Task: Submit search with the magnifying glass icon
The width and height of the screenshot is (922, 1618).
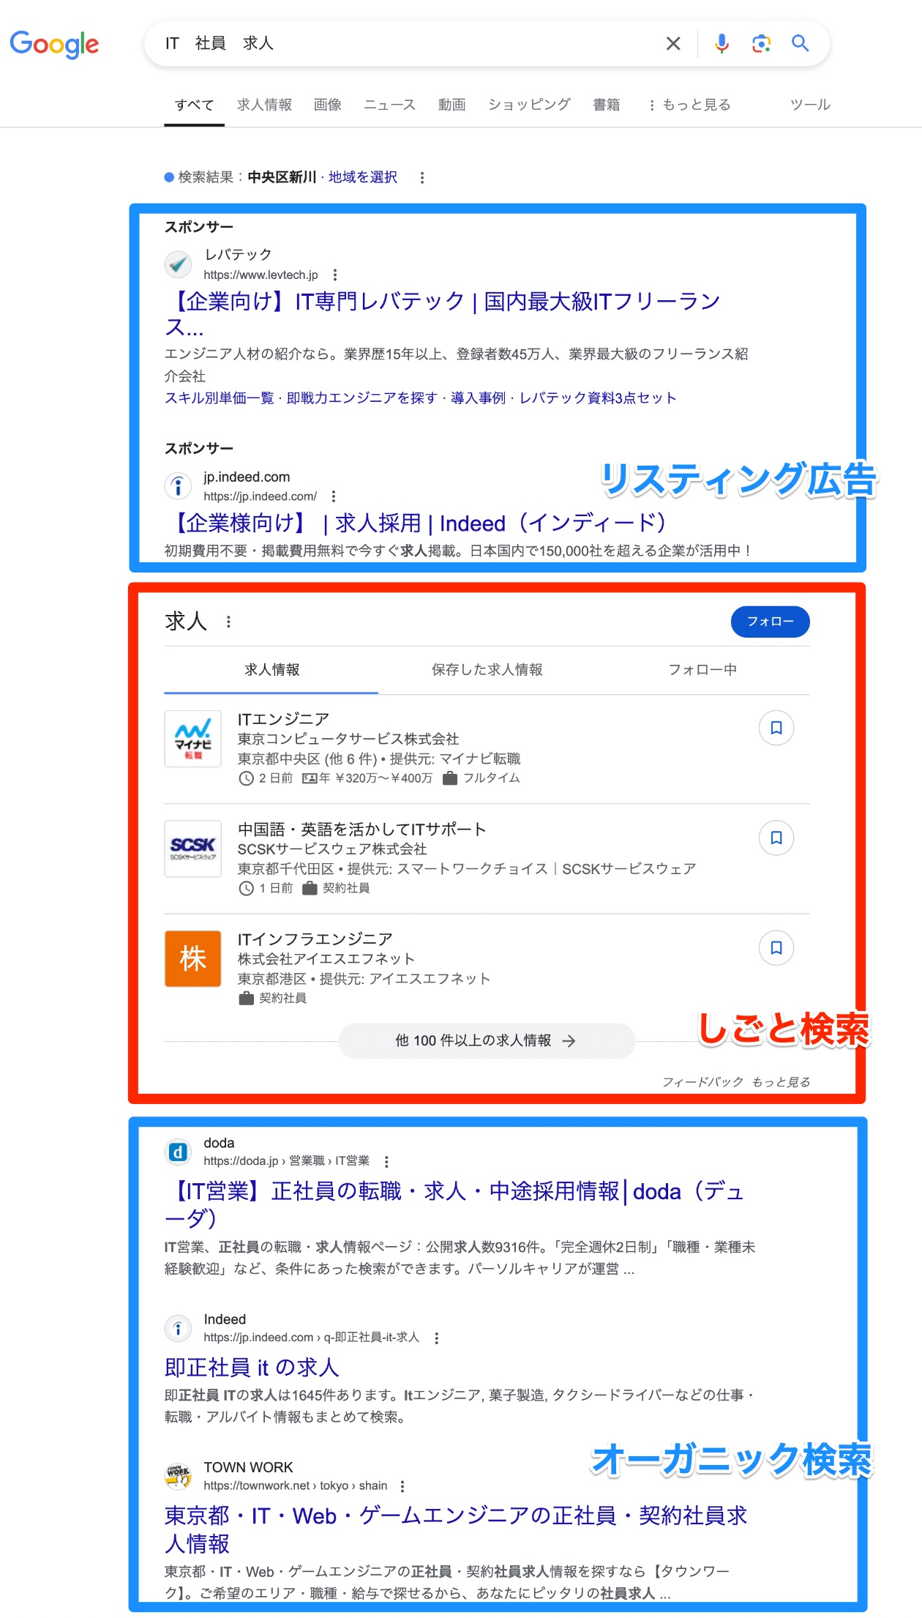Action: coord(800,44)
